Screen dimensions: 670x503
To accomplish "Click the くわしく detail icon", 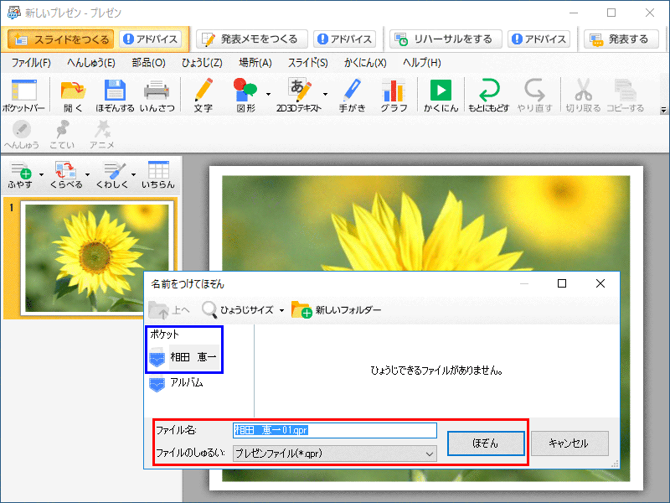I will (x=113, y=170).
